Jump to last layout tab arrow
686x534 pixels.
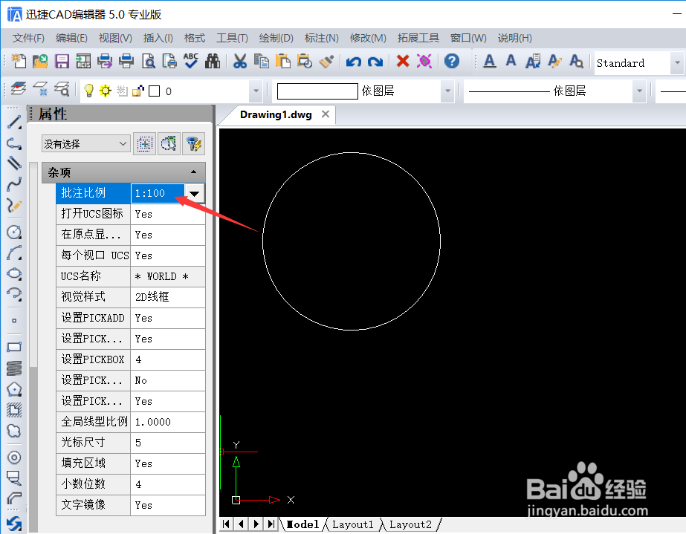coord(271,524)
